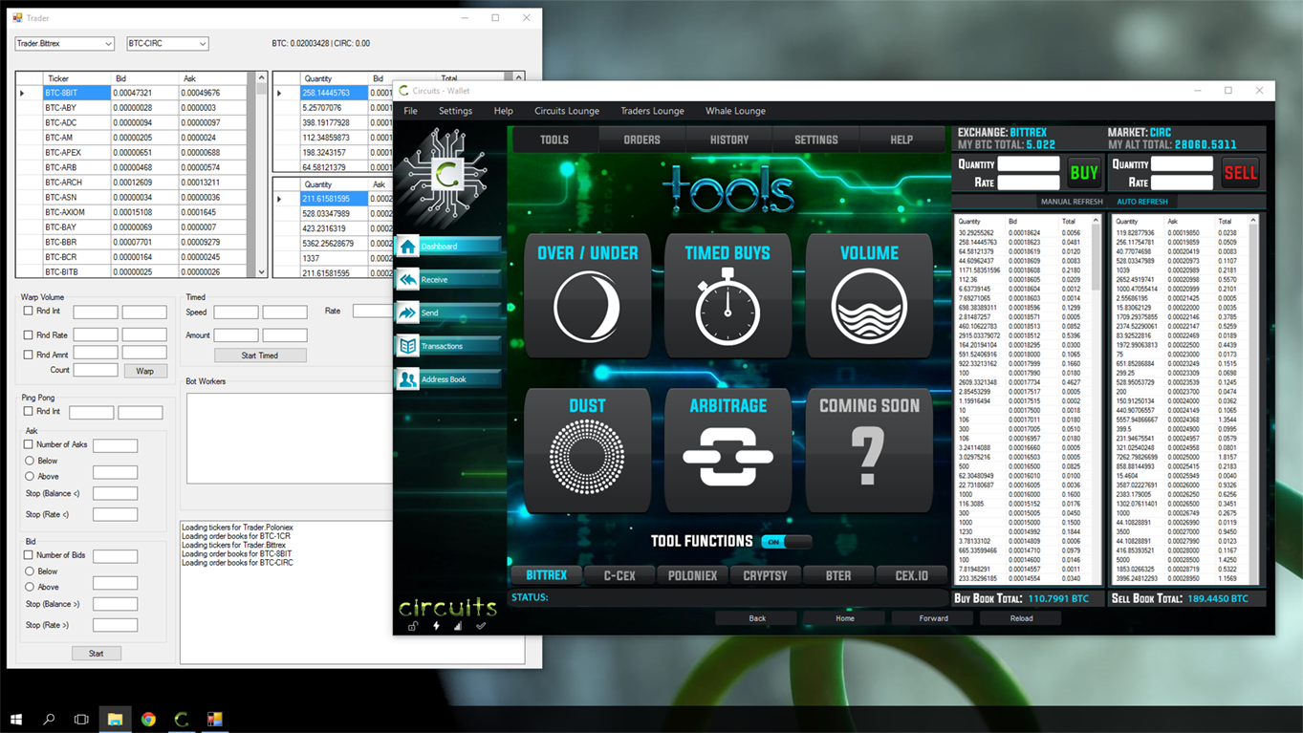Click the Send arrow icon in wallet sidebar
The image size is (1303, 733).
[x=408, y=313]
